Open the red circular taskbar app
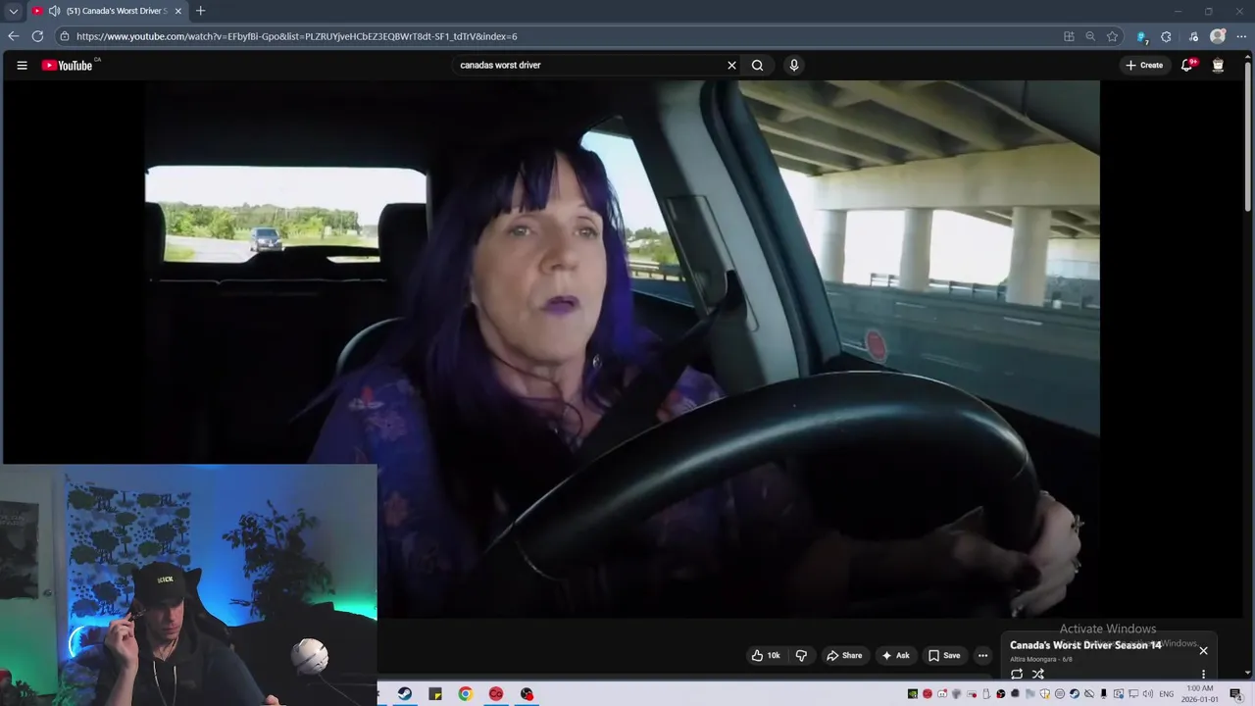 [x=496, y=694]
